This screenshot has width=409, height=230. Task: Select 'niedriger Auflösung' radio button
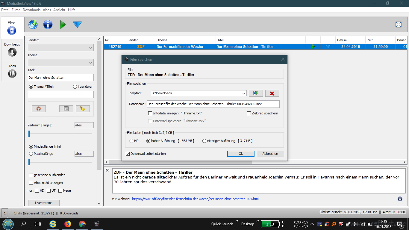(x=204, y=141)
